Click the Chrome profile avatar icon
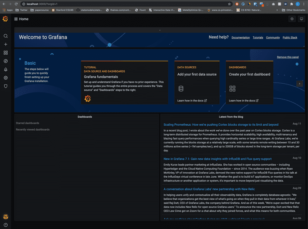This screenshot has height=229, width=308. 298,4
